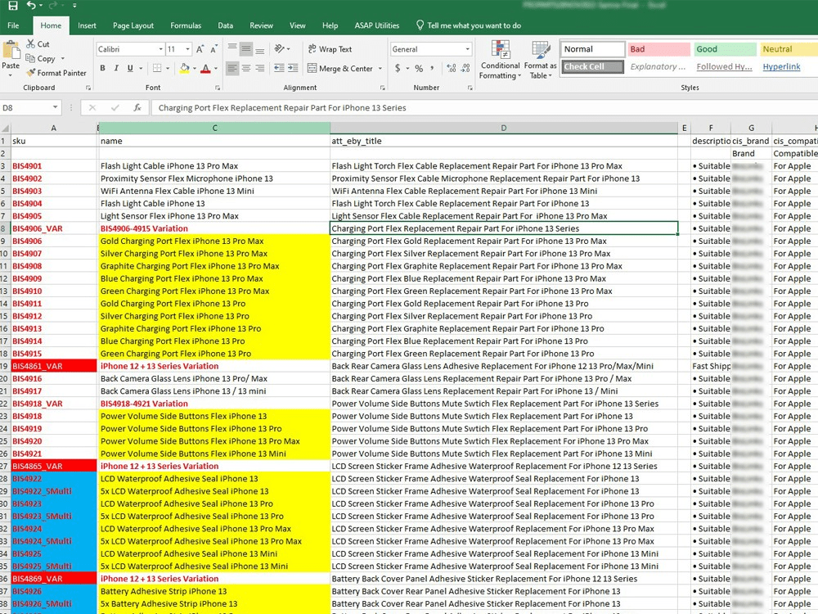Click the Decrease Indent icon
This screenshot has height=614, width=818.
tap(279, 68)
